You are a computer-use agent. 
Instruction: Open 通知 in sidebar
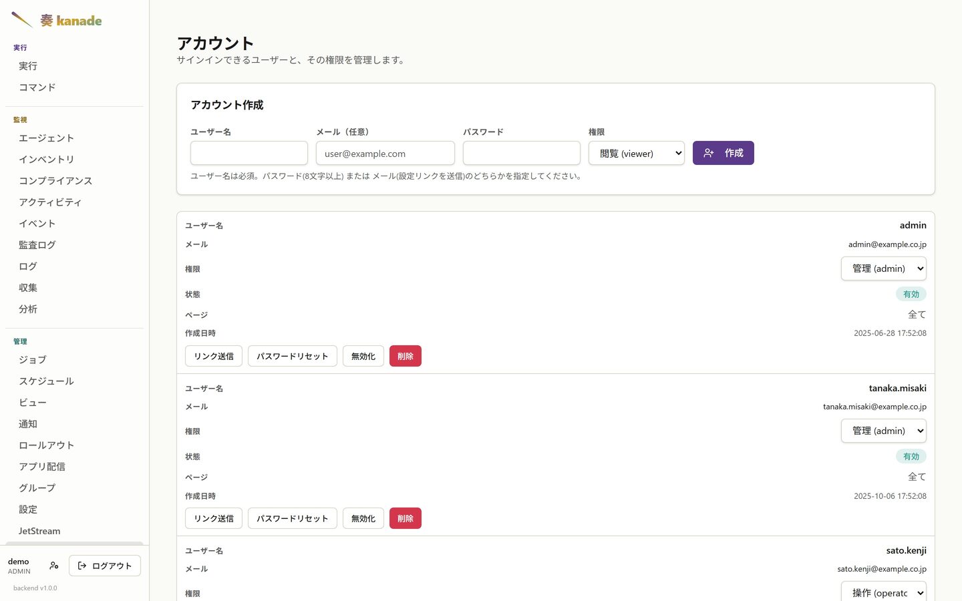(74, 424)
